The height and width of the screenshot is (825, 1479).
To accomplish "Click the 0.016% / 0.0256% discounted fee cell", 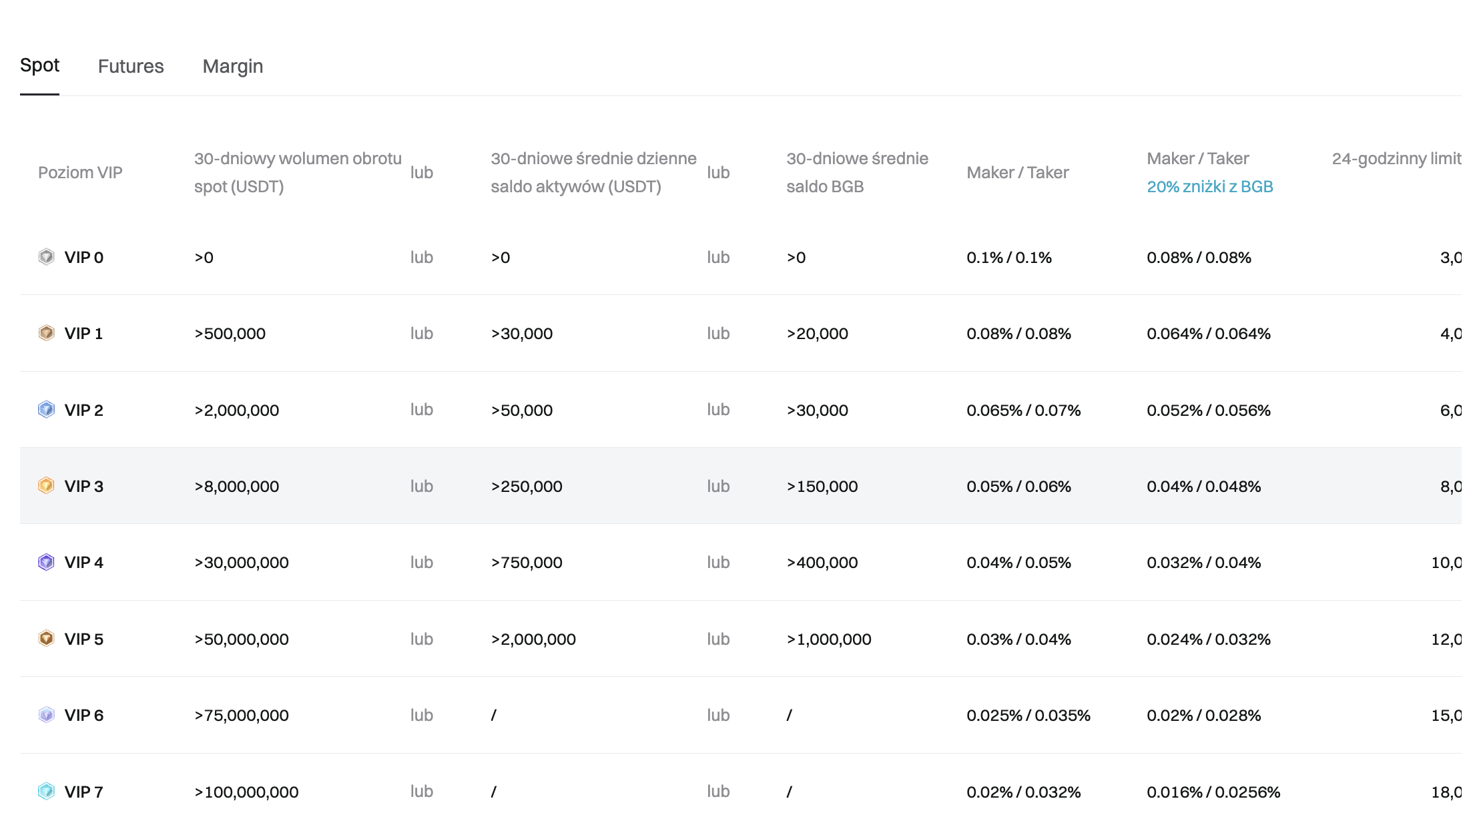I will coord(1213,792).
